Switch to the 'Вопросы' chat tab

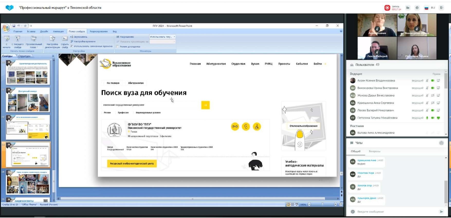click(374, 151)
